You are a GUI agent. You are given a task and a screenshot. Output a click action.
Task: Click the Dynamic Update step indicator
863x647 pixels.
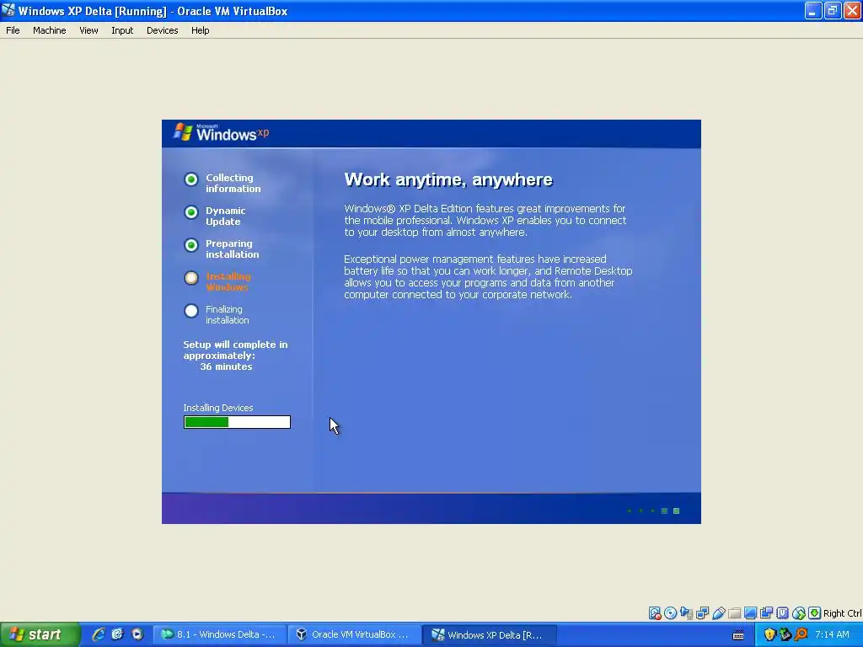click(x=191, y=212)
